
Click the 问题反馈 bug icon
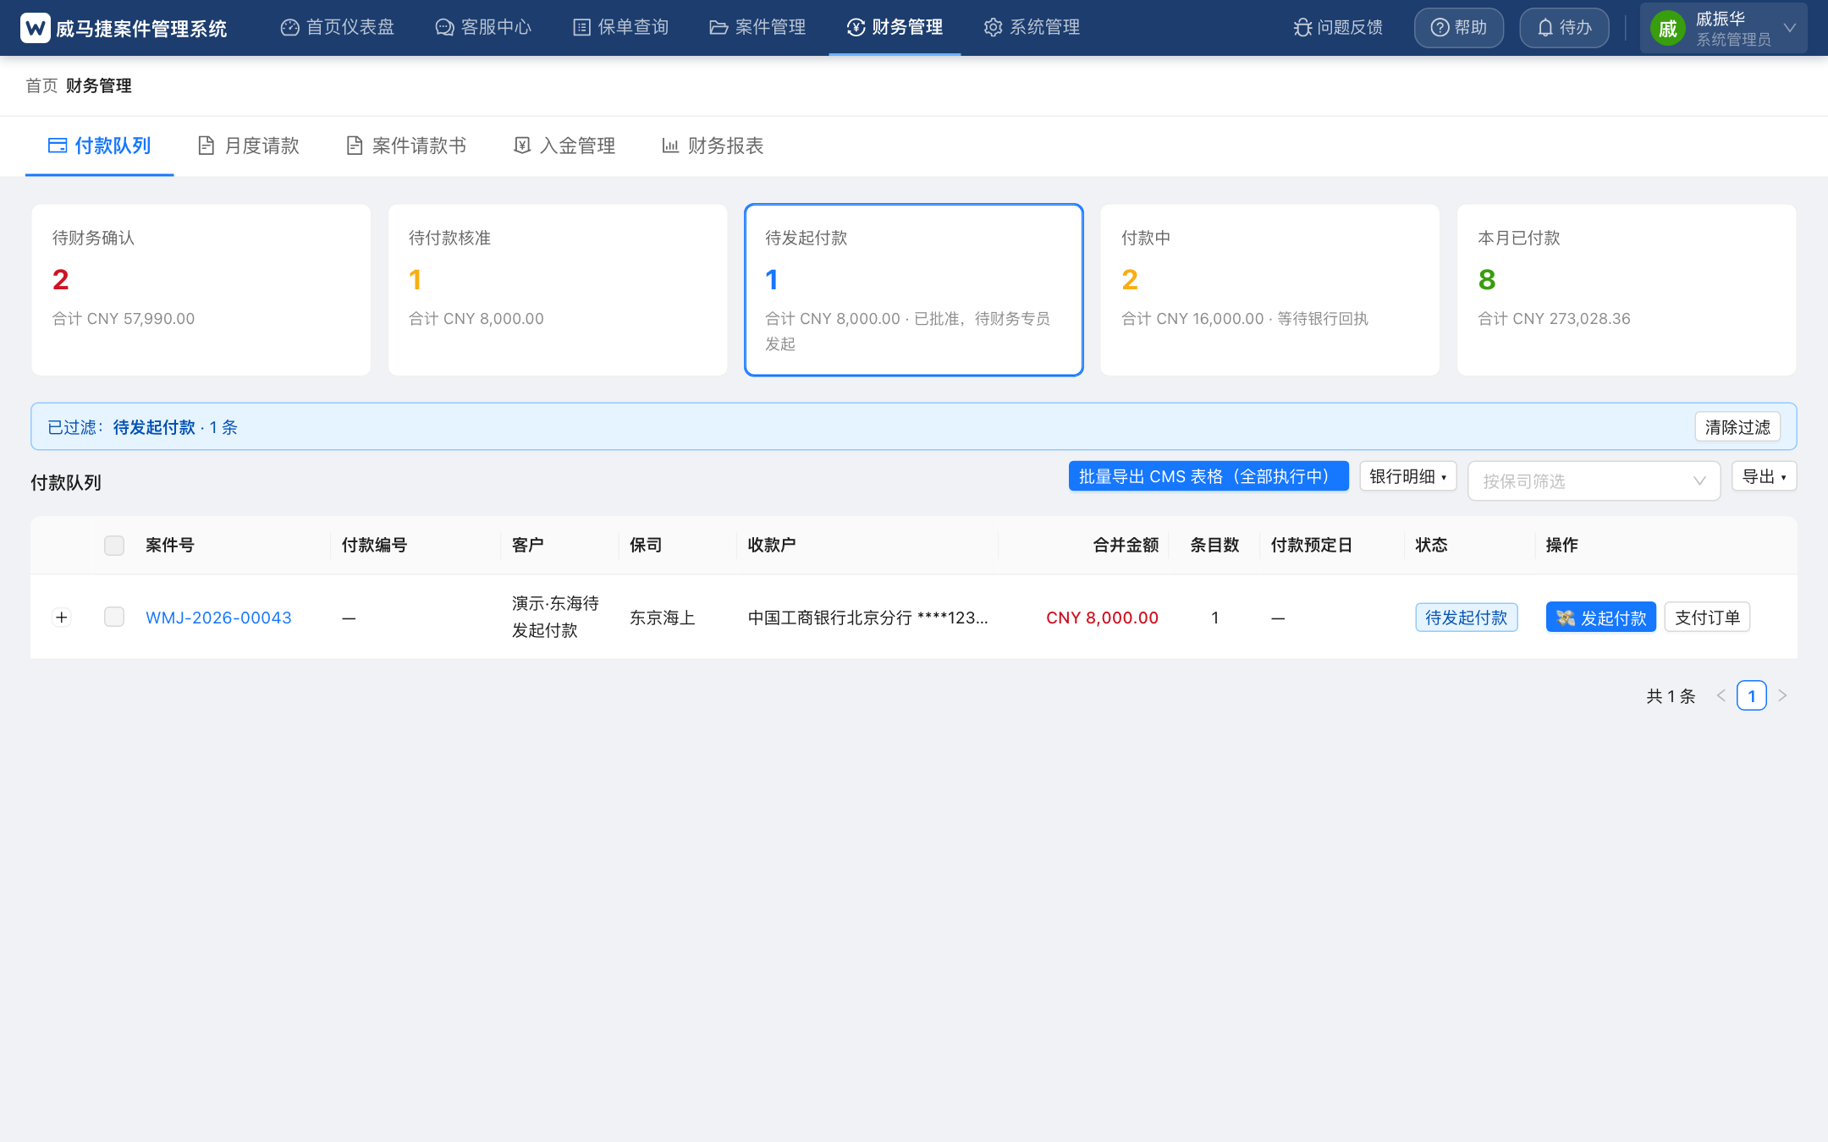pos(1302,27)
